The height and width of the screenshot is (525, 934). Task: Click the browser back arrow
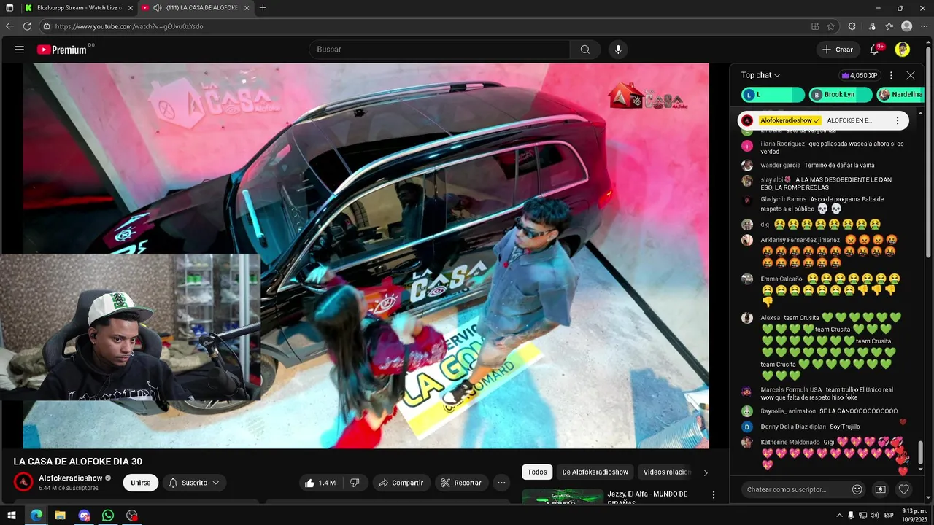(x=9, y=26)
